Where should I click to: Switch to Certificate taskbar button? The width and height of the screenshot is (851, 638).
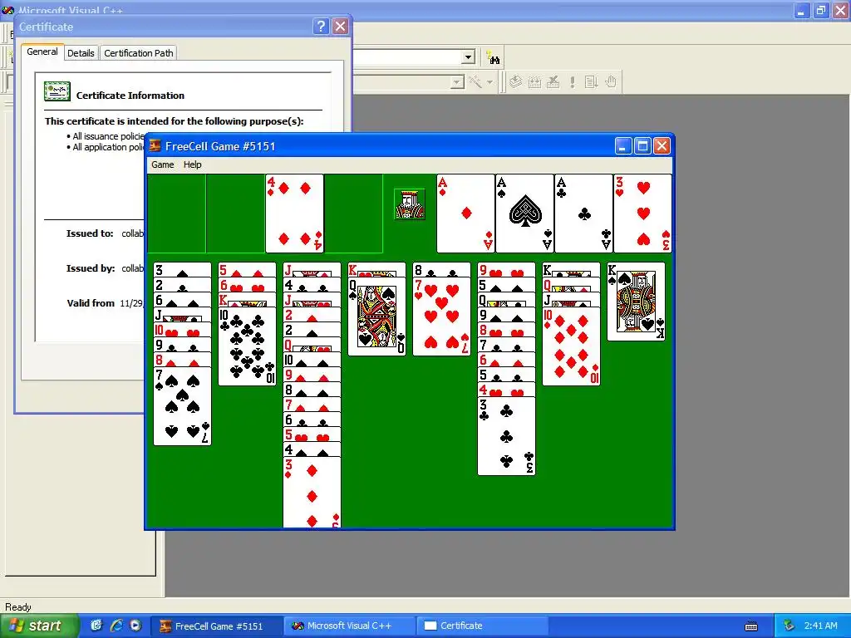point(482,626)
